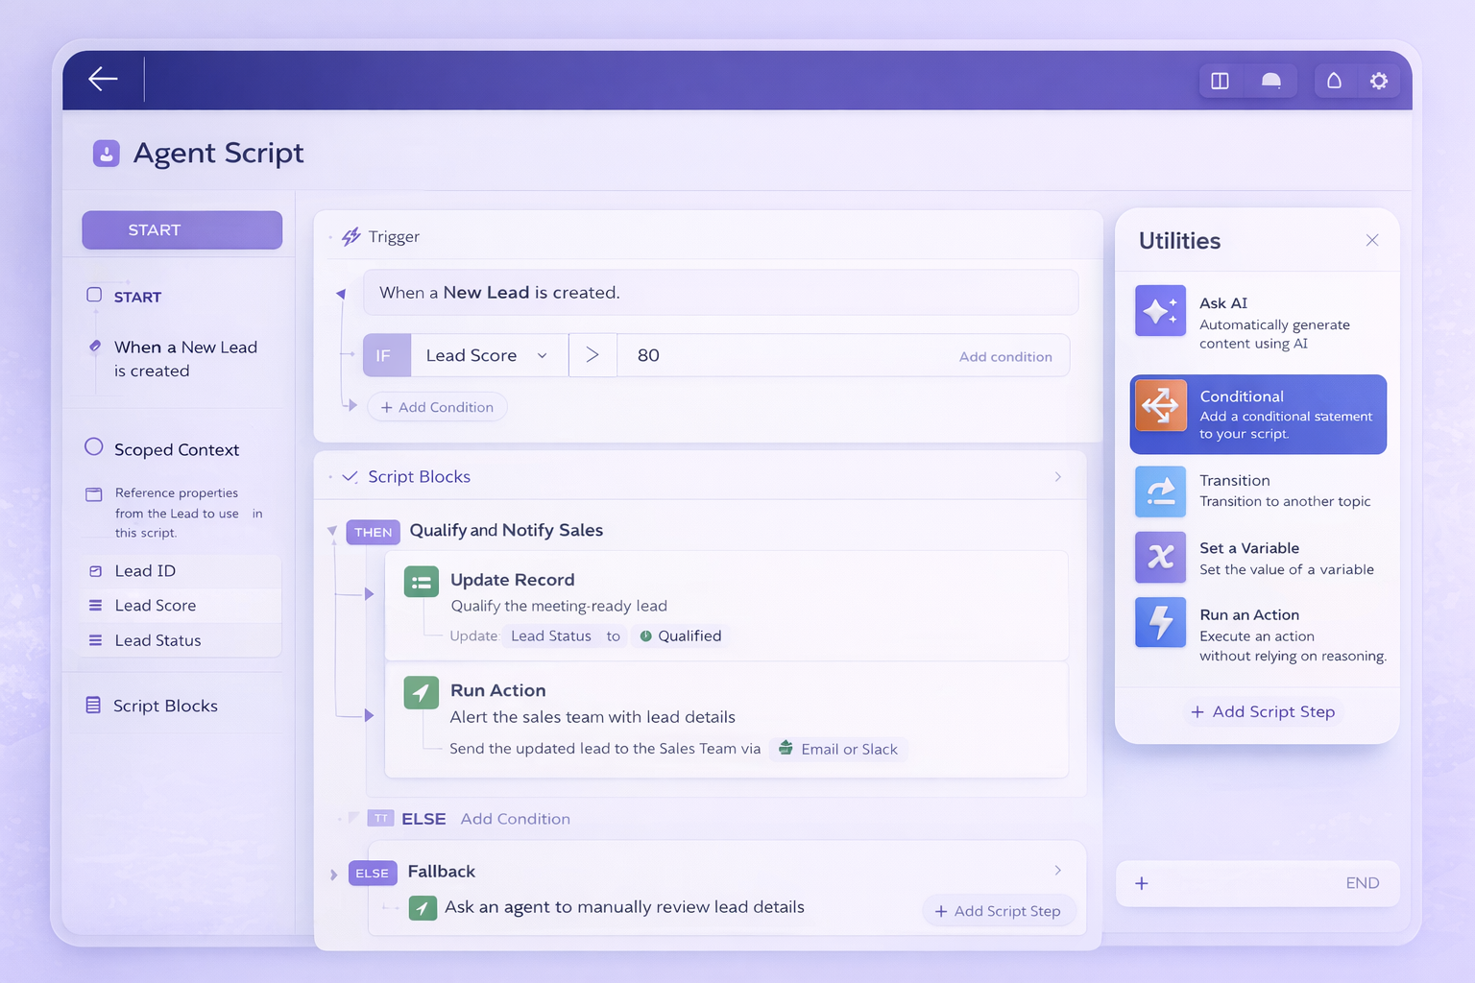Toggle the split panel layout icon
Image resolution: width=1475 pixels, height=983 pixels.
1220,81
